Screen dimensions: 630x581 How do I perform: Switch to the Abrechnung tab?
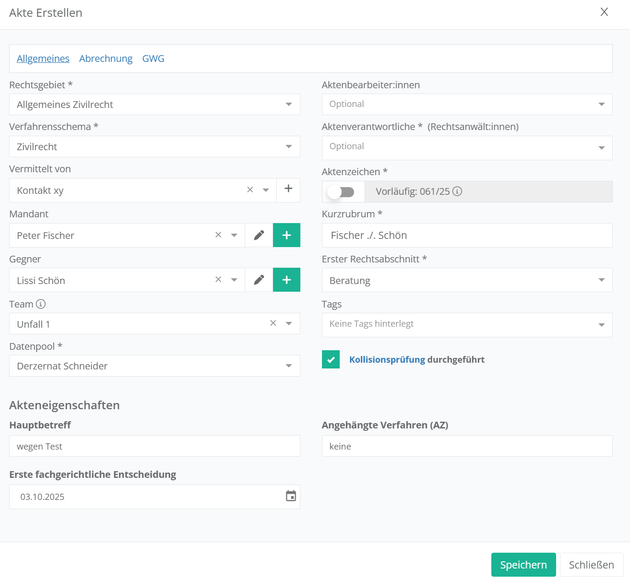(x=106, y=59)
